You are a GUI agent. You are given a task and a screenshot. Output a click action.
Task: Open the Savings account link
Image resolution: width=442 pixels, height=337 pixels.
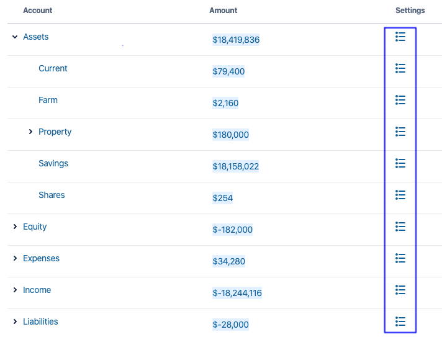[53, 163]
